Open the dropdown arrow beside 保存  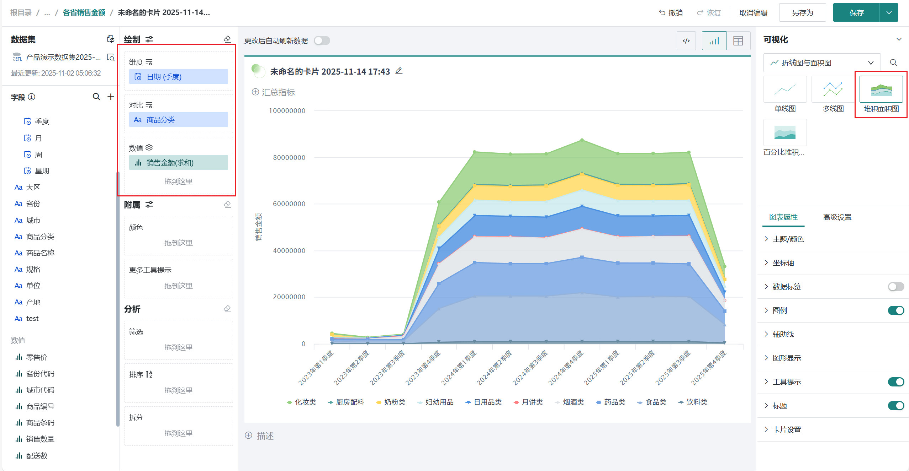(889, 13)
